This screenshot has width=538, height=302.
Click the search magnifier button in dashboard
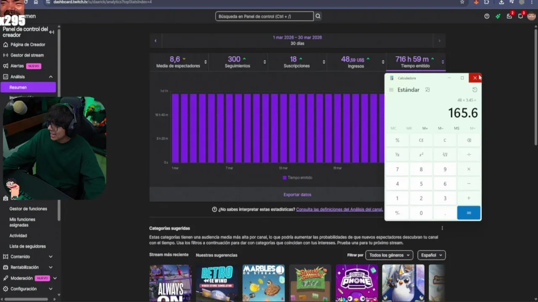[x=318, y=16]
